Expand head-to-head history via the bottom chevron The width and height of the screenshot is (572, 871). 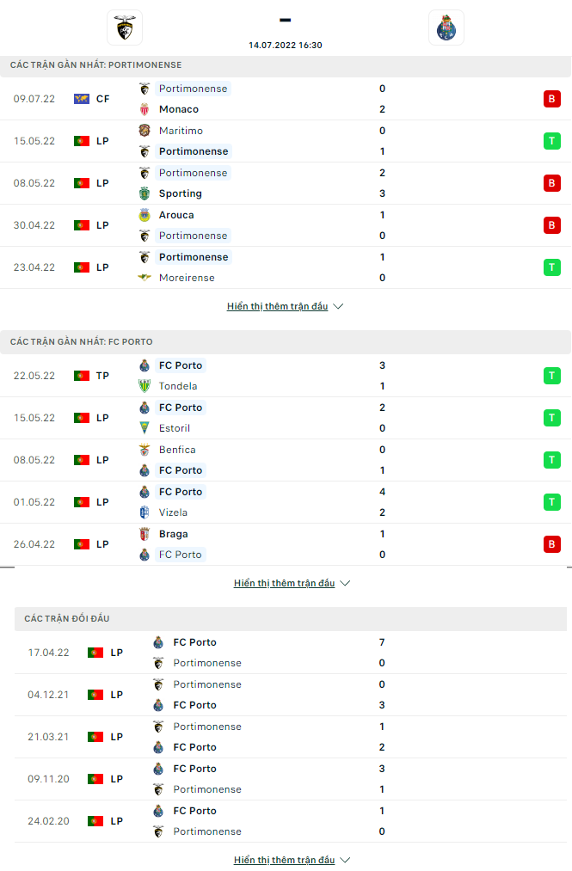click(344, 859)
